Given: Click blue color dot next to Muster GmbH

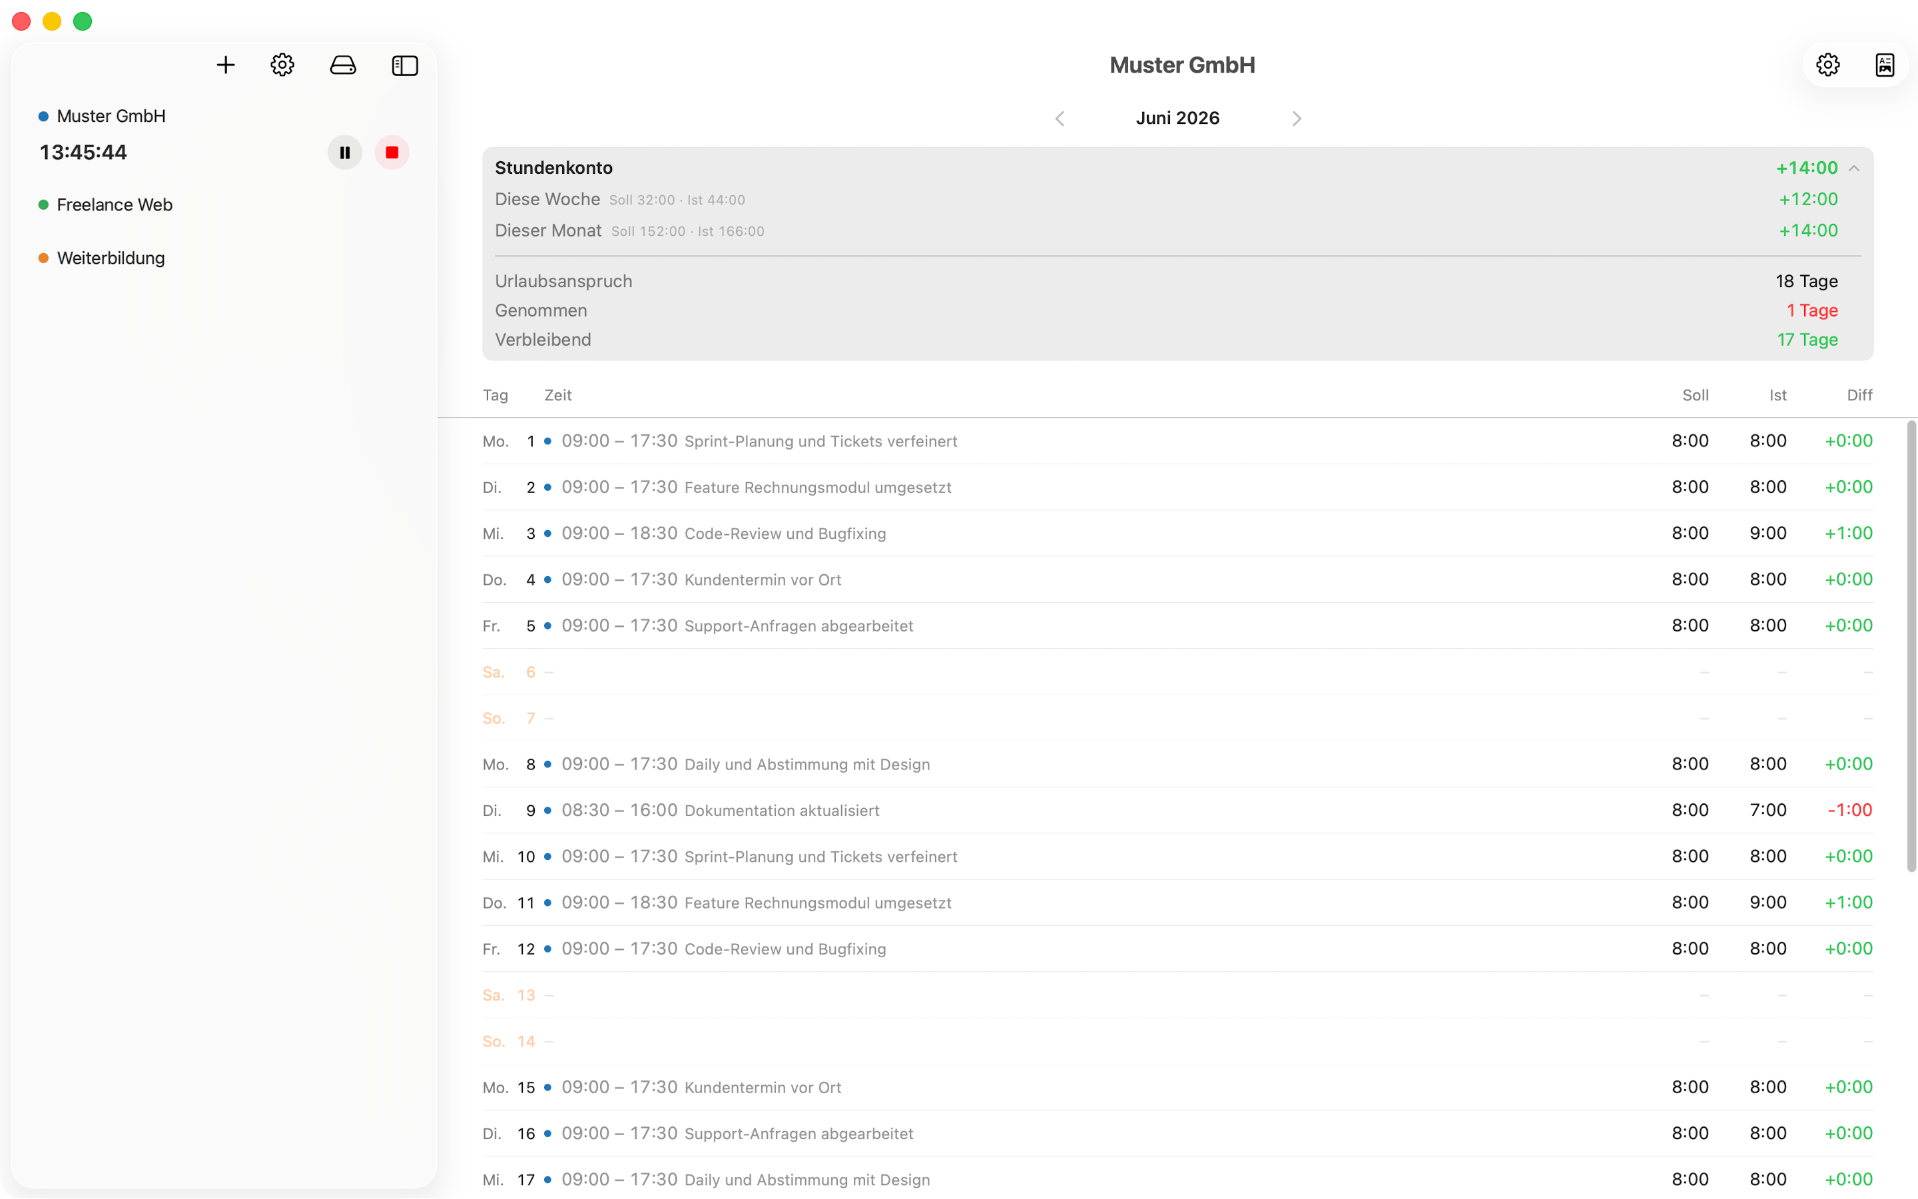Looking at the screenshot, I should click(x=43, y=117).
